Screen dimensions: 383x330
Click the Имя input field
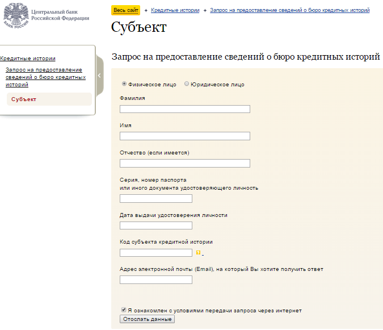click(185, 136)
